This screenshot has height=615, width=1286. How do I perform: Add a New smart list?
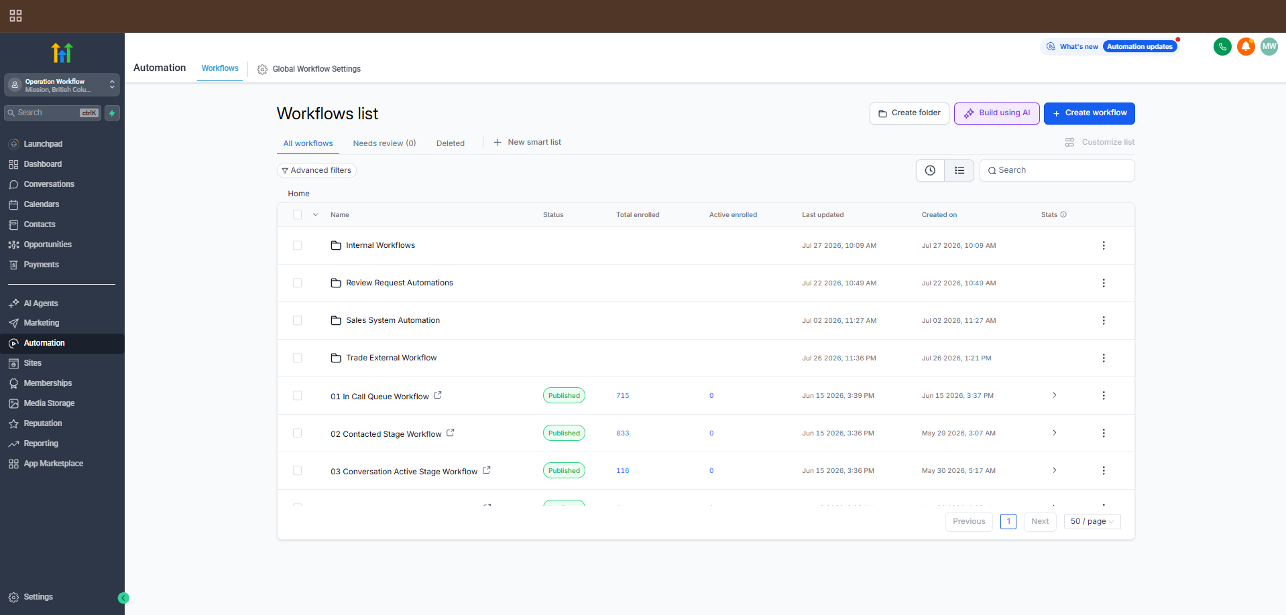pyautogui.click(x=528, y=142)
